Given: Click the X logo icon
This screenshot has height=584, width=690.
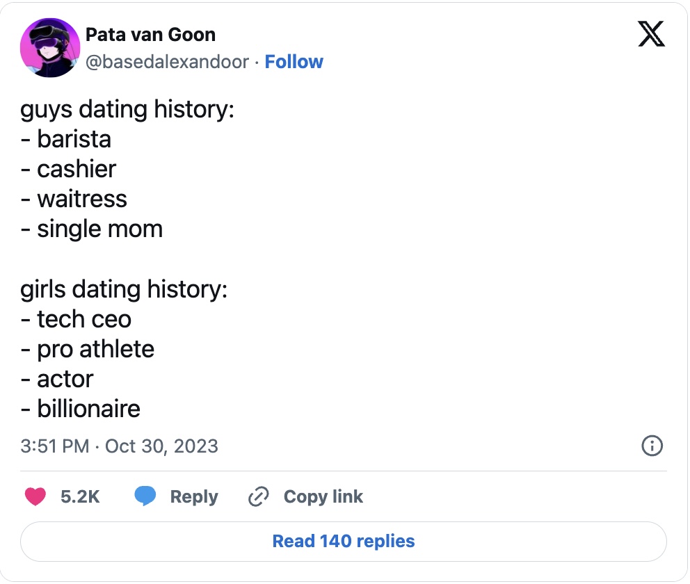Looking at the screenshot, I should pyautogui.click(x=651, y=34).
